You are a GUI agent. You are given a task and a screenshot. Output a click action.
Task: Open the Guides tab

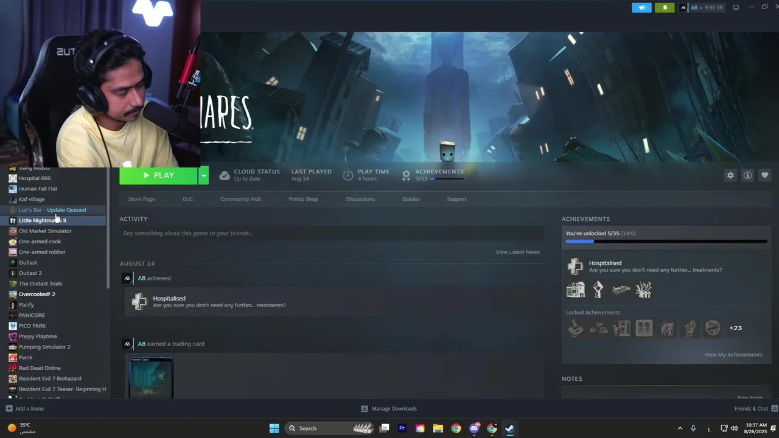click(x=411, y=199)
